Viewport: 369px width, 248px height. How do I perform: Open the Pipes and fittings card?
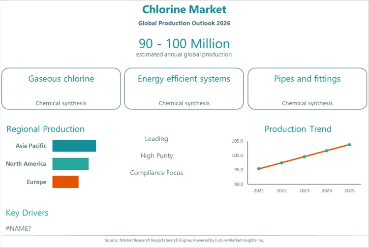pos(307,89)
